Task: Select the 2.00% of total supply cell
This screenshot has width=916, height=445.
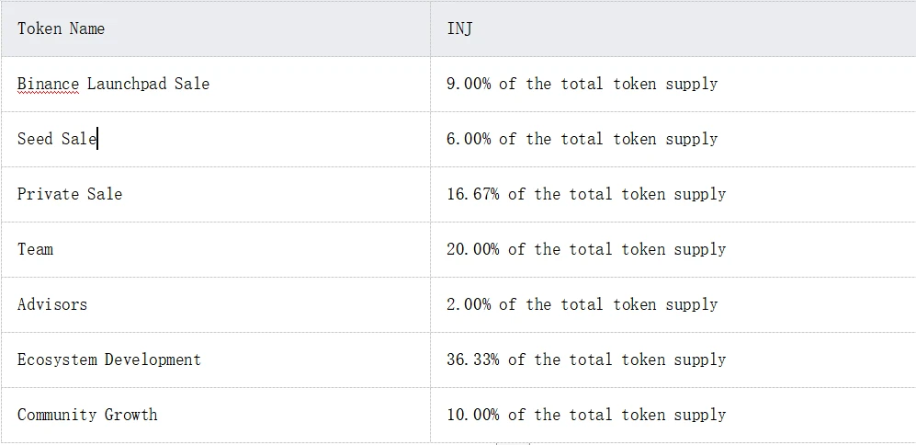Action: [582, 304]
